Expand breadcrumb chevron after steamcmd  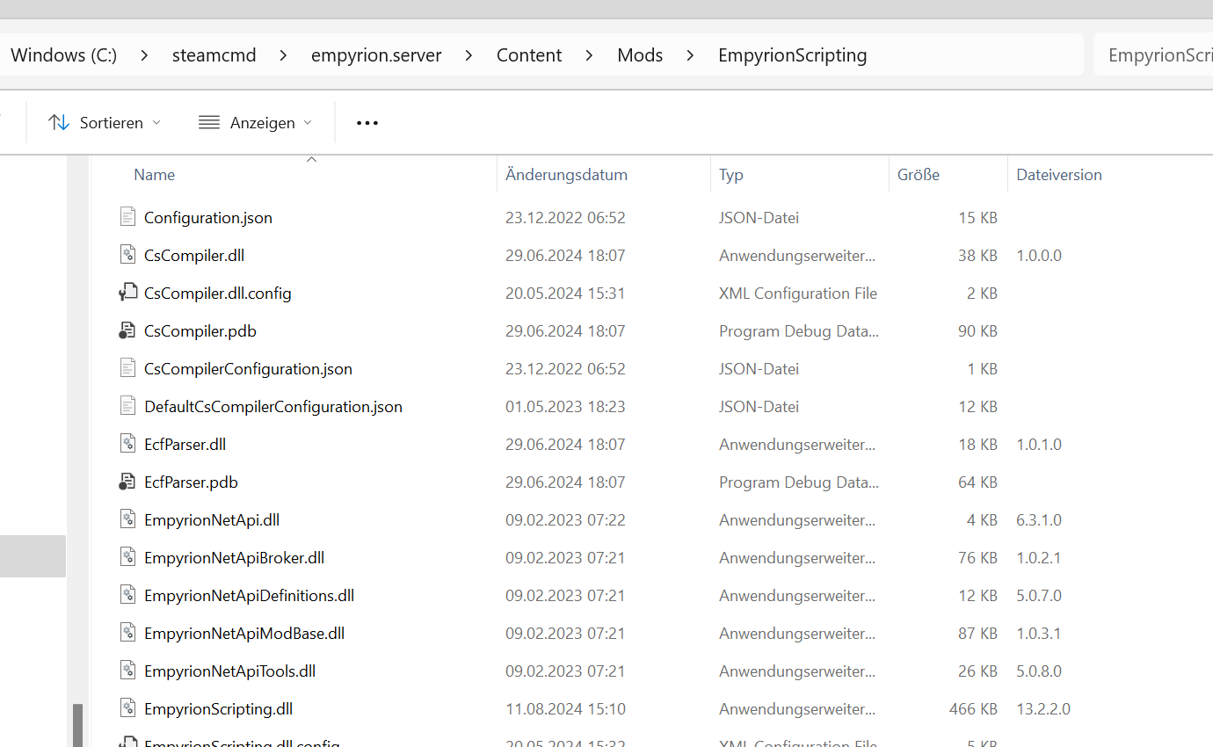(283, 55)
